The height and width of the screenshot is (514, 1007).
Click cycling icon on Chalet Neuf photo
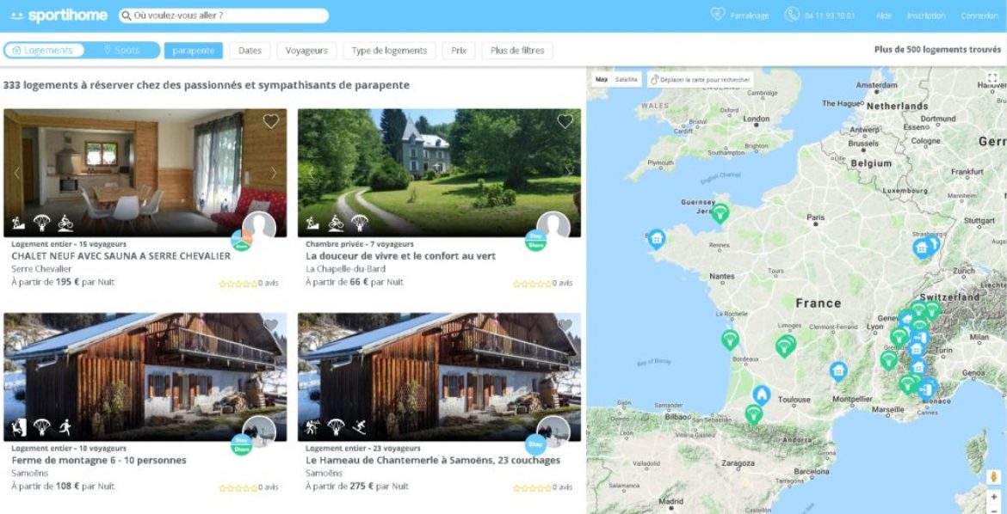[65, 223]
